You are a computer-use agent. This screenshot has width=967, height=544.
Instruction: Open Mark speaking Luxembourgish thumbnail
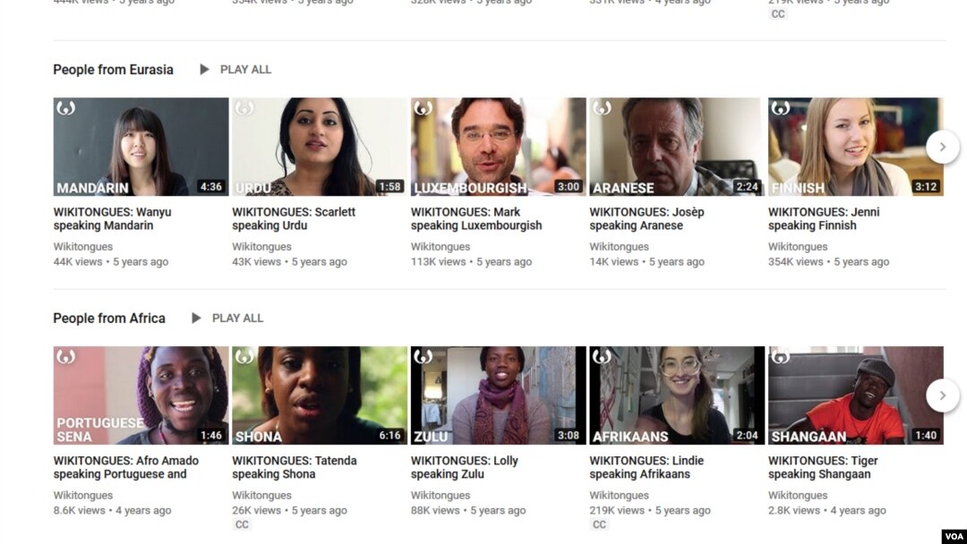click(499, 147)
